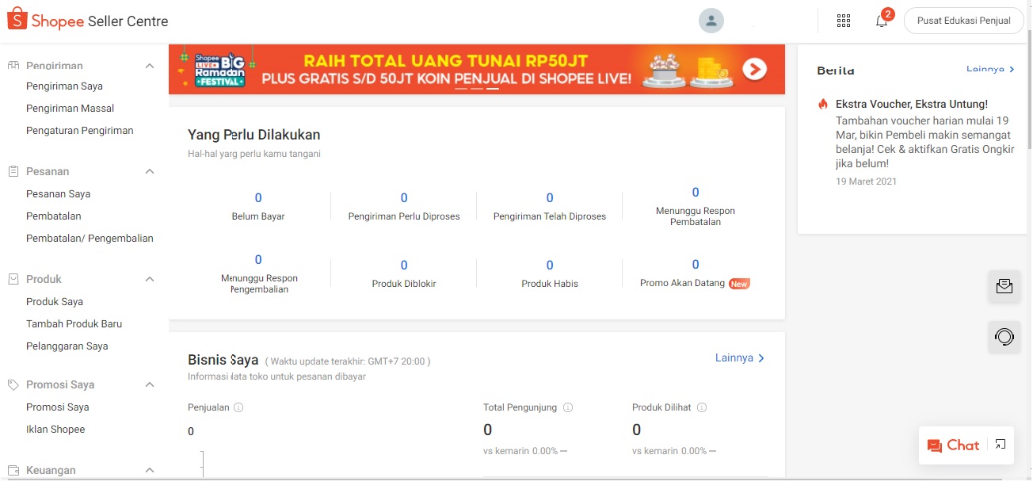
Task: Click the Ramadan Festival promo banner
Action: click(477, 70)
